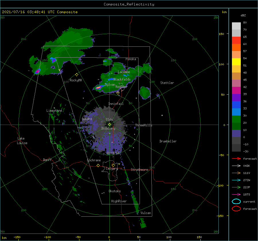The height and width of the screenshot is (241, 258).
Task: Click the orange 111V arrow icon
Action: point(236,173)
